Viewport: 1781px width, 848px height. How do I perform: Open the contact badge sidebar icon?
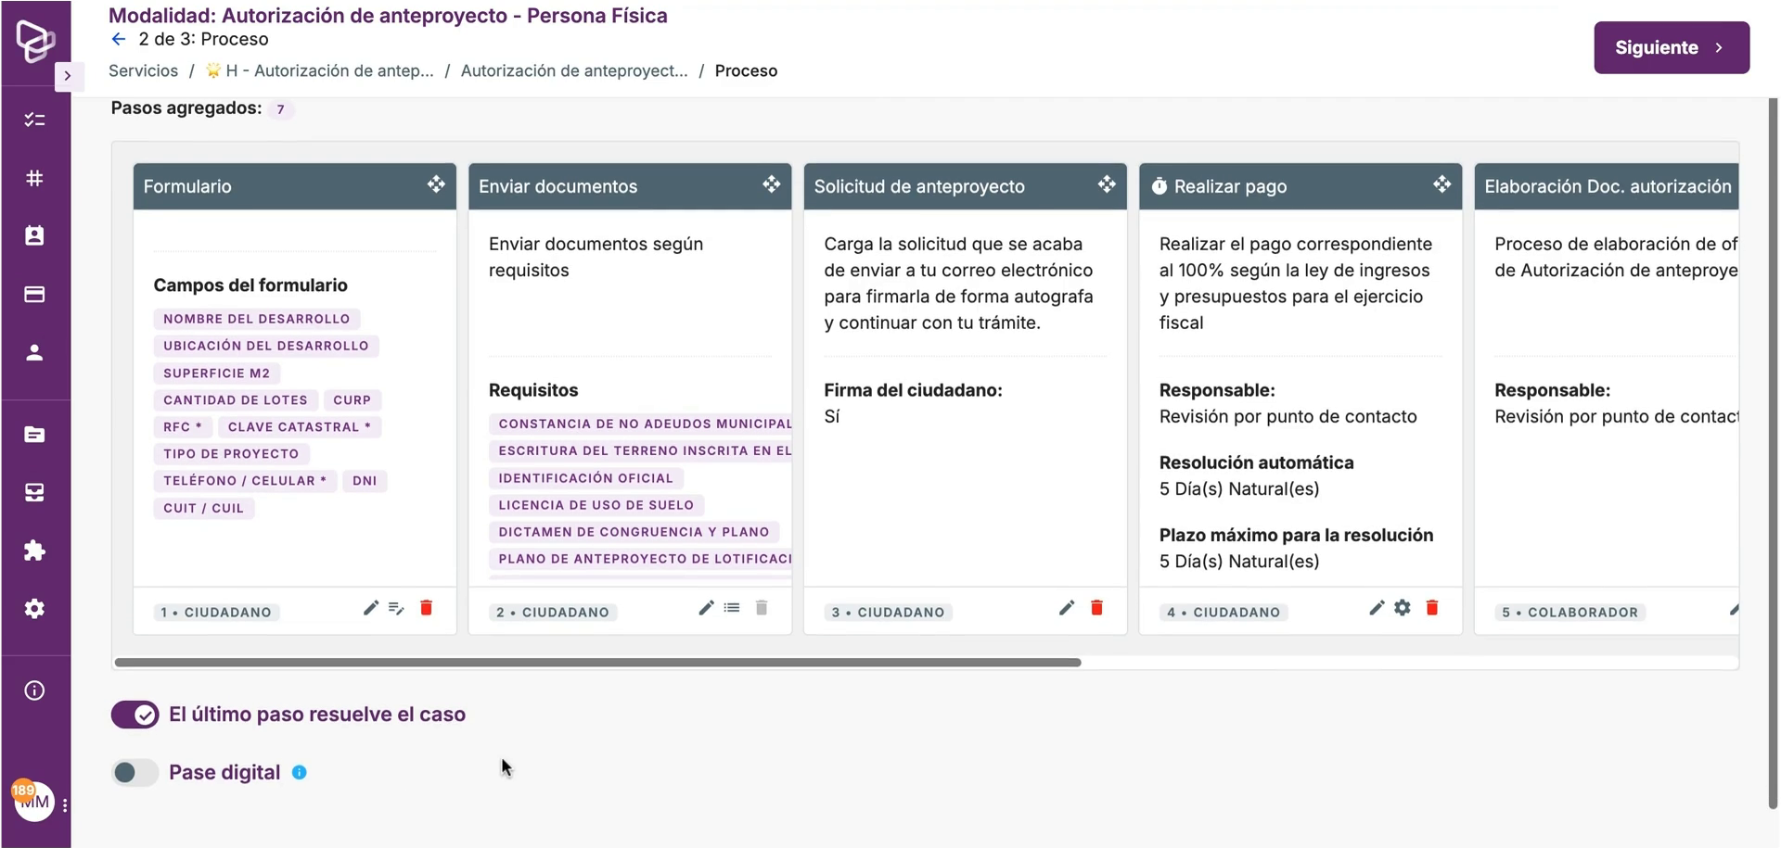pyautogui.click(x=34, y=235)
